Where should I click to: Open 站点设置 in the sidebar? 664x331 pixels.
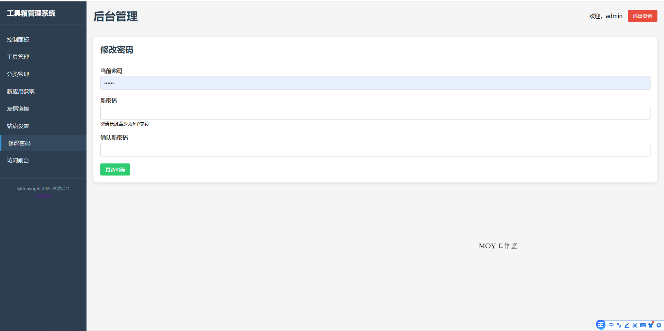click(18, 126)
